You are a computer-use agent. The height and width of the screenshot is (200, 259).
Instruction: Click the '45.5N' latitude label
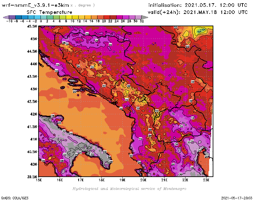(x=32, y=26)
